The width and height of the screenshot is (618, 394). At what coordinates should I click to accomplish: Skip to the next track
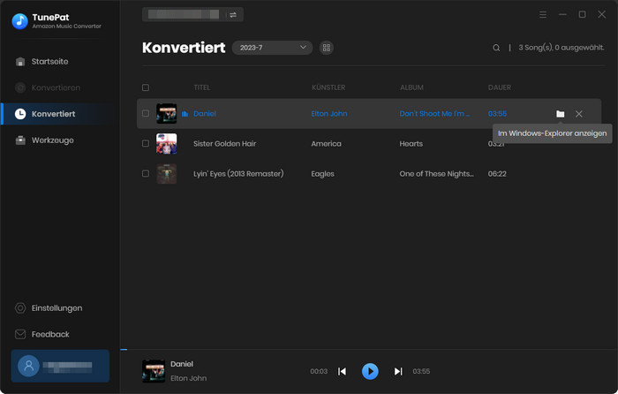[398, 372]
